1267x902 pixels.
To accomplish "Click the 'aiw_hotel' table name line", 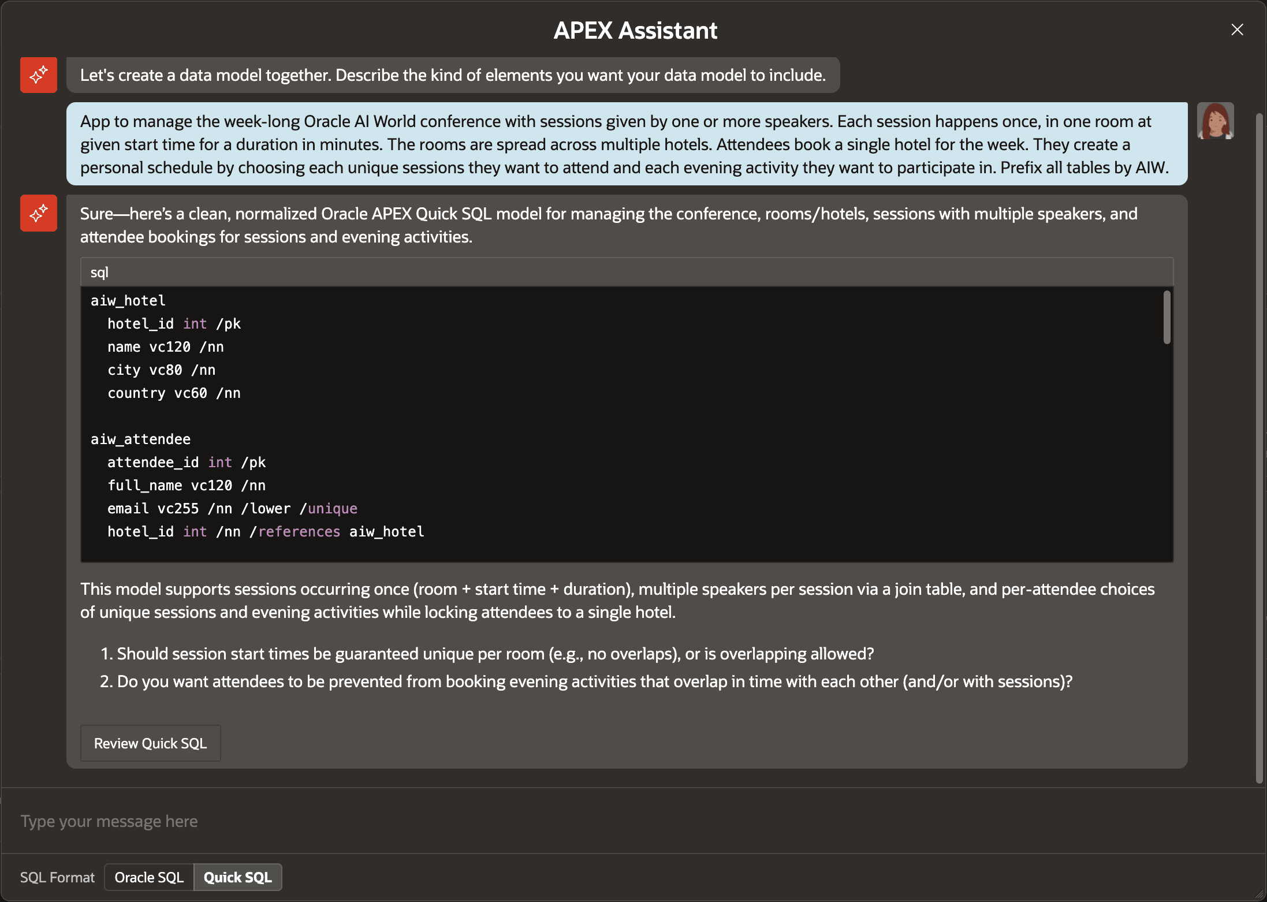I will pos(128,300).
